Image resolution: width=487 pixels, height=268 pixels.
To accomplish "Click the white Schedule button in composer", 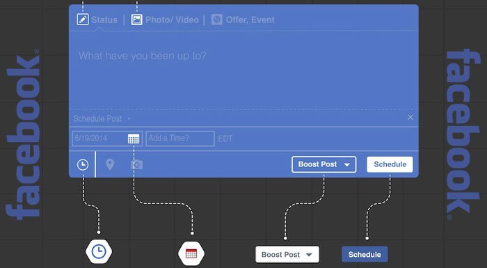I will pos(390,164).
